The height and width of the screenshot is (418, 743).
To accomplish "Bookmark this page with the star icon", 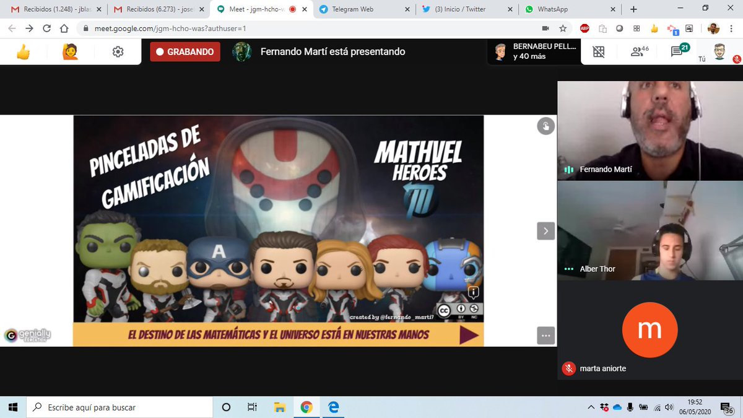I will 562,28.
